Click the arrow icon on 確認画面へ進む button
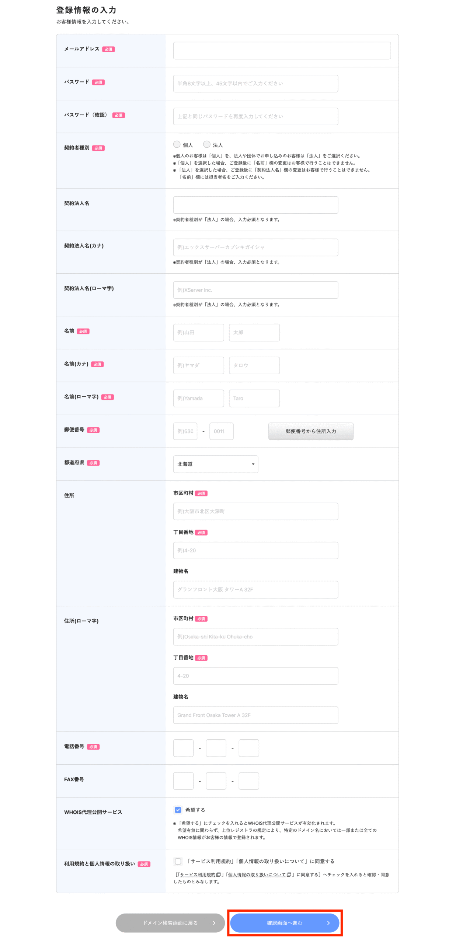Viewport: 456px width, 943px height. click(328, 922)
